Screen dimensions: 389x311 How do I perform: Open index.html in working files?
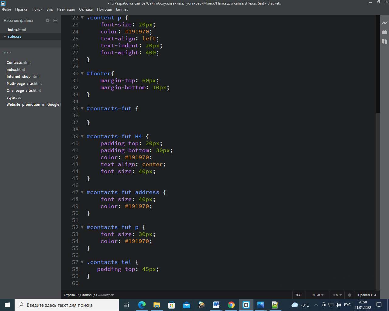point(17,30)
